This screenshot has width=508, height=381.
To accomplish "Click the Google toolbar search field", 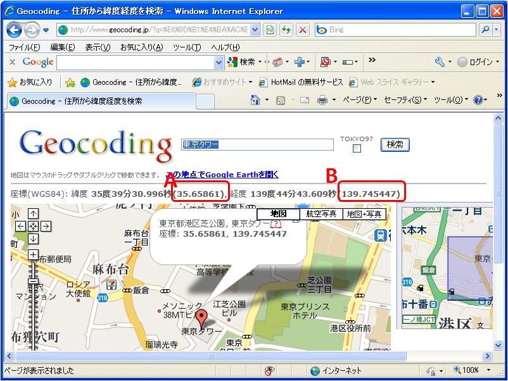I will [x=136, y=62].
